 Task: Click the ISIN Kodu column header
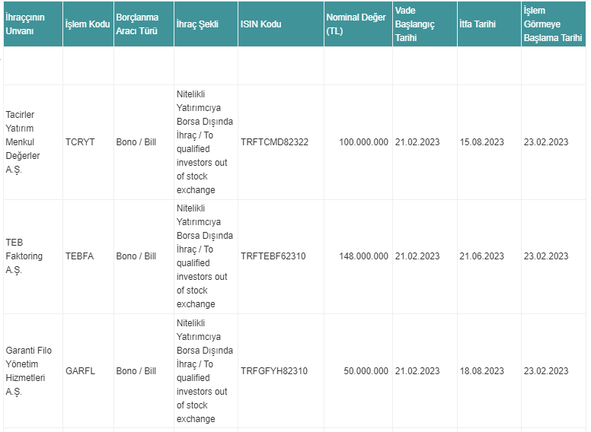281,24
